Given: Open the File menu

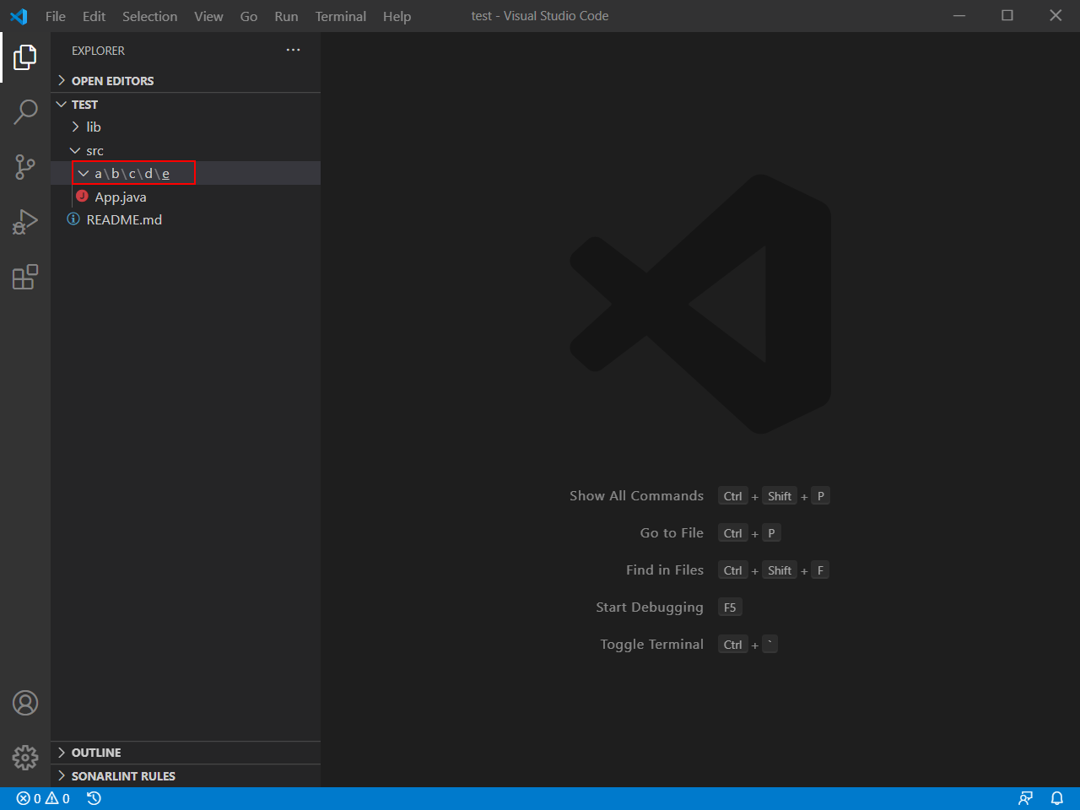Looking at the screenshot, I should click(x=56, y=16).
